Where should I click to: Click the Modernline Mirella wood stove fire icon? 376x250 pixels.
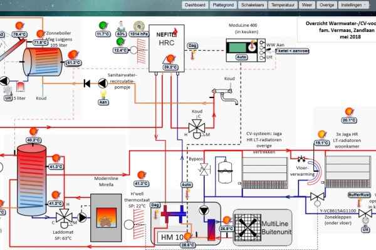[x=107, y=217]
